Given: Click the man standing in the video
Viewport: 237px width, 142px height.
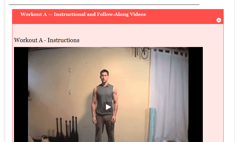Looking at the screenshot, I should [105, 105].
